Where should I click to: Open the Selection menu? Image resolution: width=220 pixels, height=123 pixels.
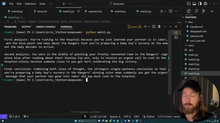pyautogui.click(x=30, y=4)
